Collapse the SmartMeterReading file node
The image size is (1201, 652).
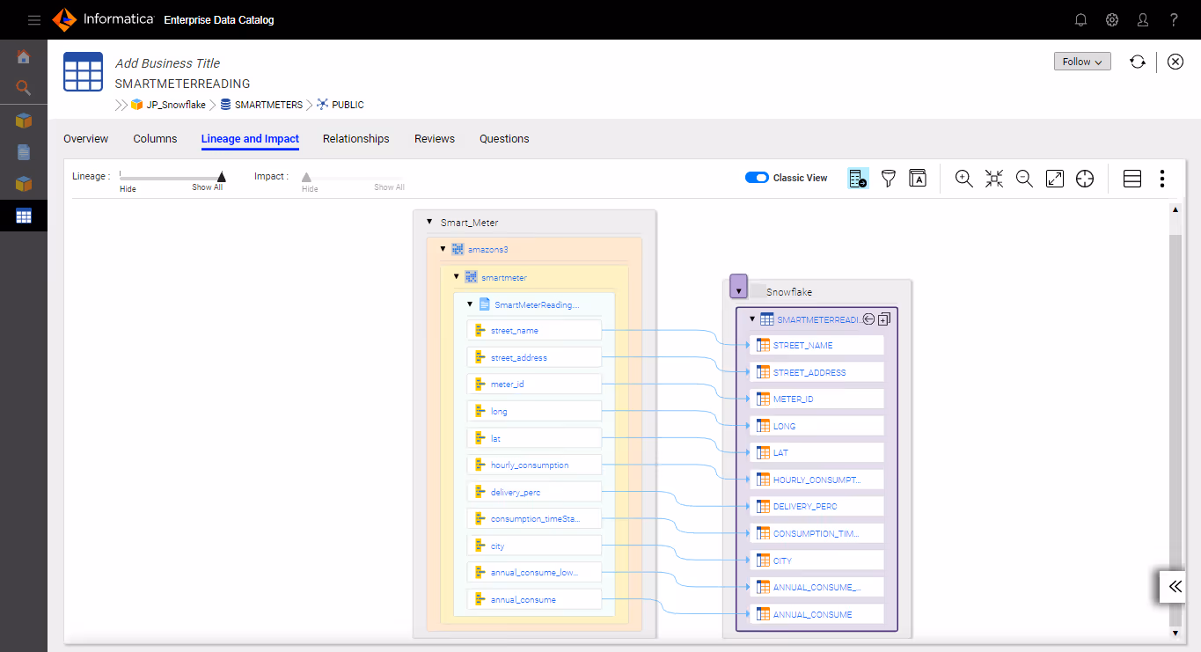pyautogui.click(x=470, y=304)
